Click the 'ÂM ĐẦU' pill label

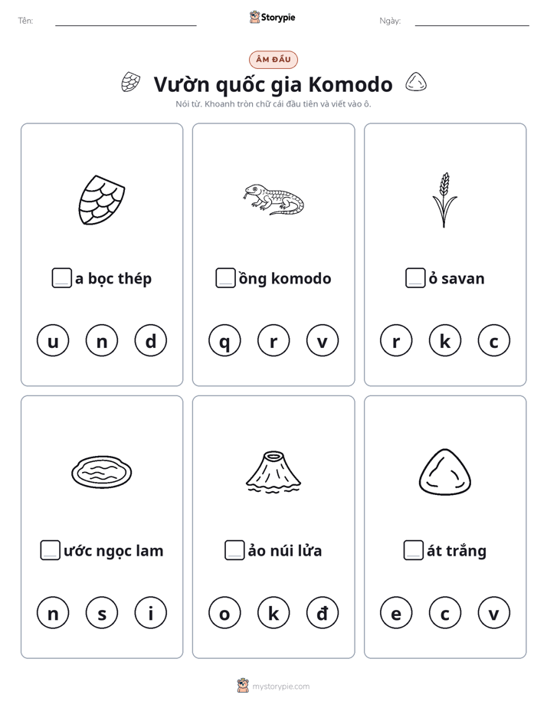coord(273,60)
